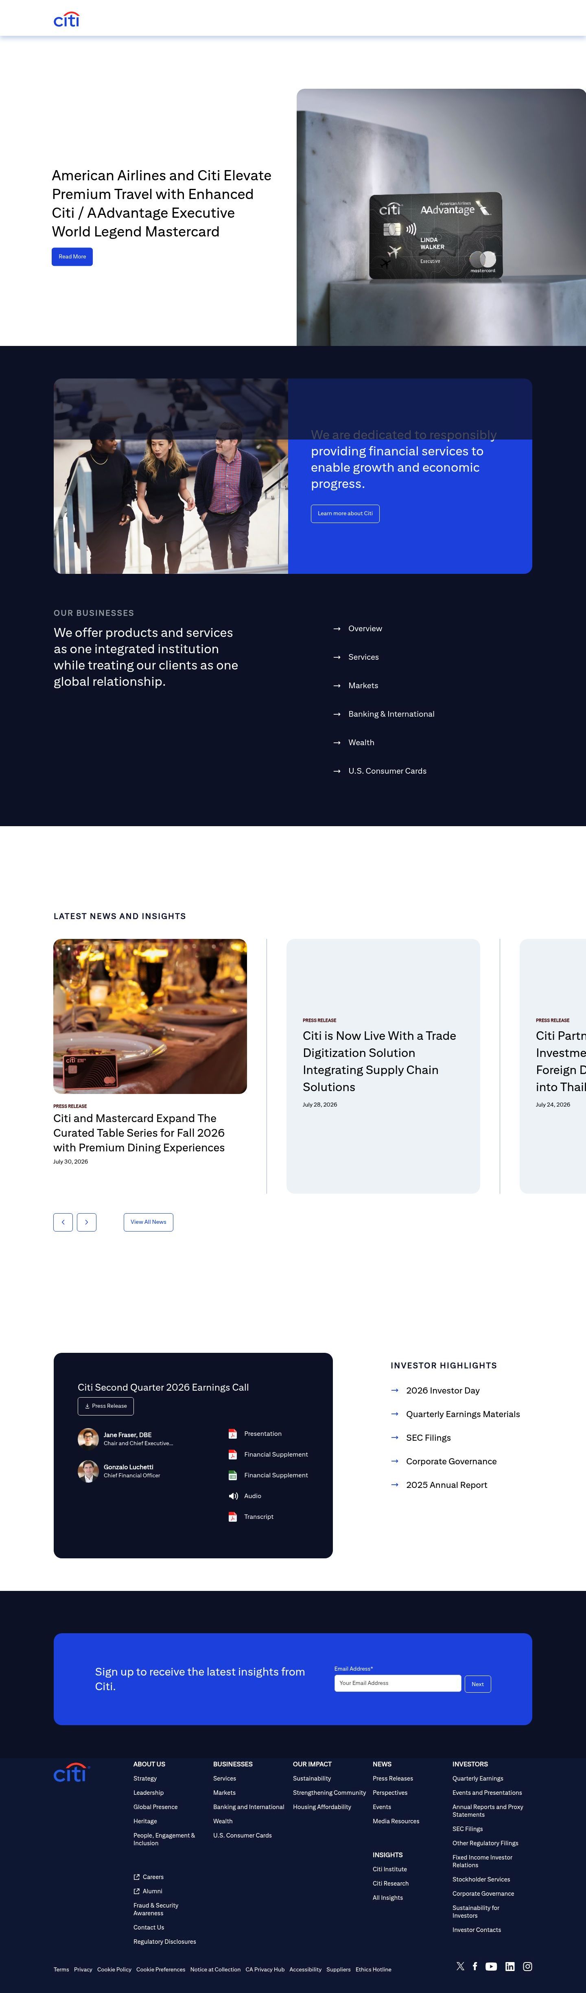Open Citi Research in footer

(390, 1883)
